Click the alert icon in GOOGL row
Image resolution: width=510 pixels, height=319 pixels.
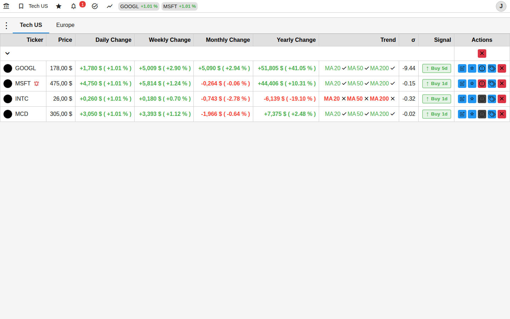click(x=482, y=68)
